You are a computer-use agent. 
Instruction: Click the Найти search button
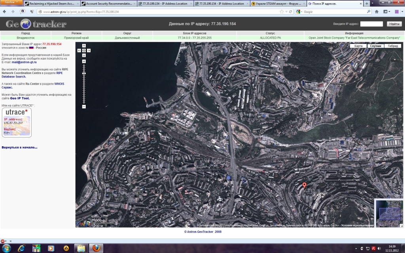[394, 24]
